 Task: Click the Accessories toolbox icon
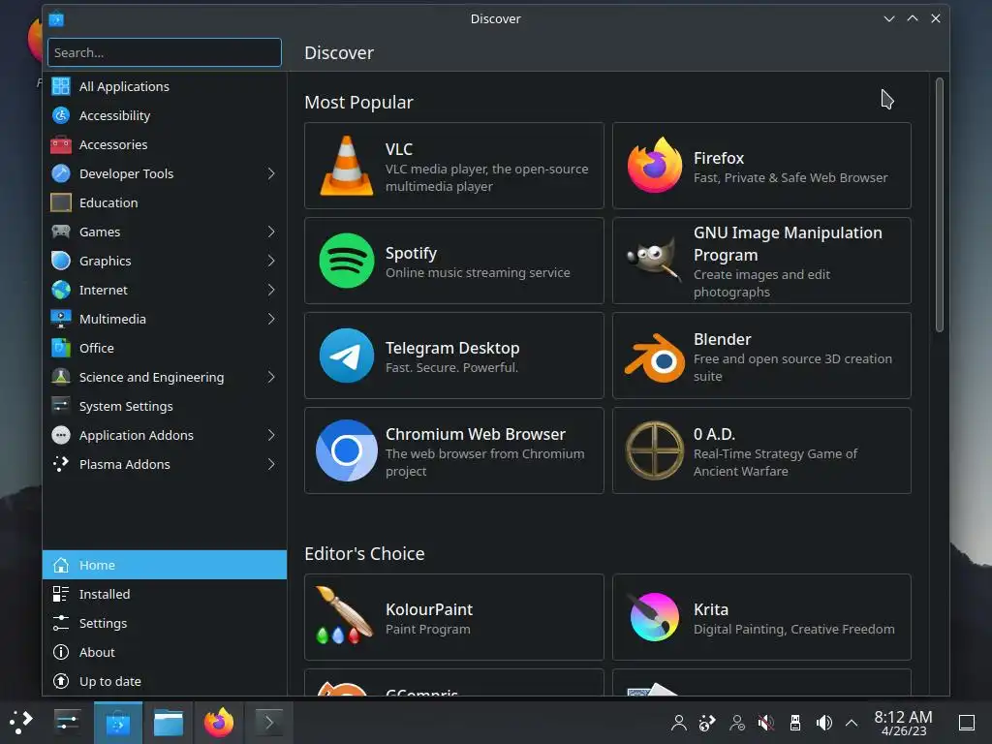(61, 144)
